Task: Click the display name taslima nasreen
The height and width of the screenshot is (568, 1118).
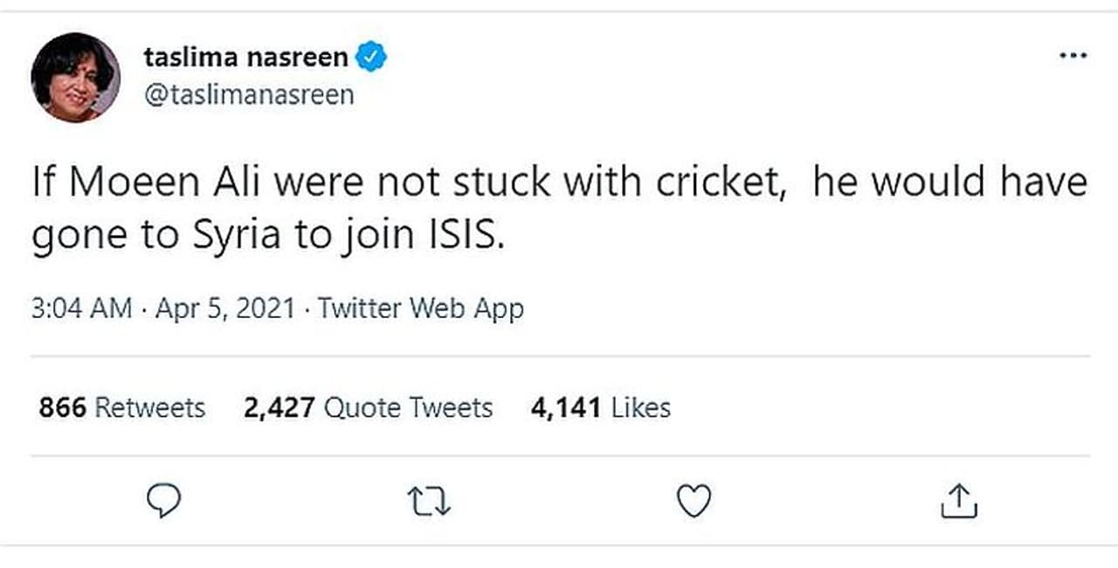Action: pos(245,59)
